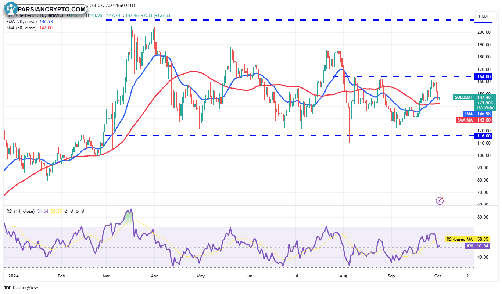Viewport: 502px width, 294px height.
Task: Click the SOLUSDT price label on the scale
Action: point(464,97)
